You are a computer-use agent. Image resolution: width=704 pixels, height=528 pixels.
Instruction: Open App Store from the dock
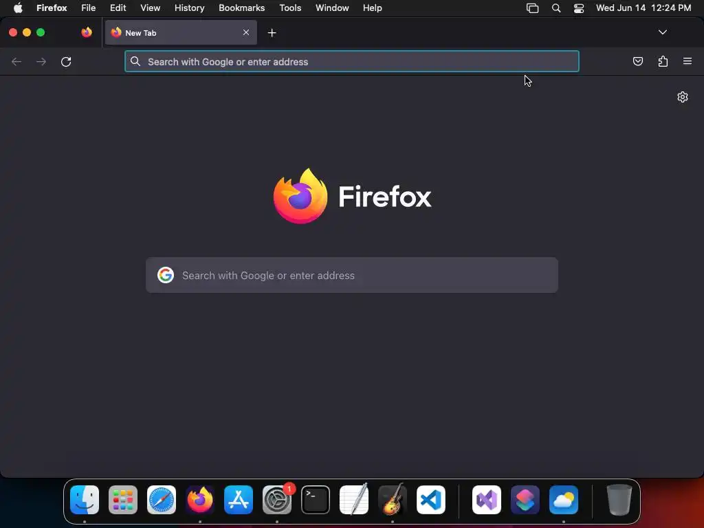point(239,500)
